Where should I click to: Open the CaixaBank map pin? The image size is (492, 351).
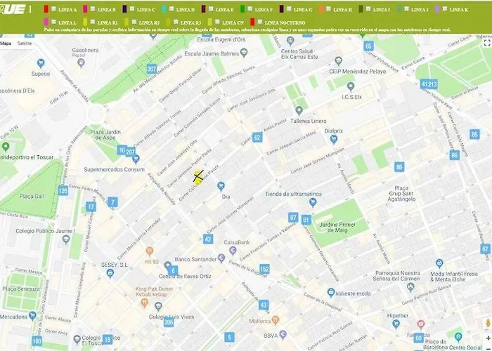pos(233,251)
